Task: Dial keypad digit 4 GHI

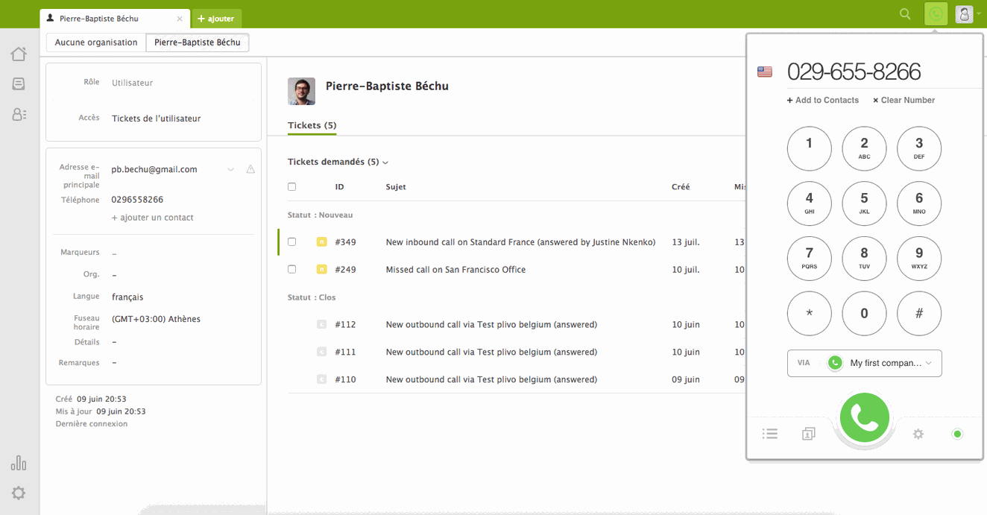Action: pos(809,203)
